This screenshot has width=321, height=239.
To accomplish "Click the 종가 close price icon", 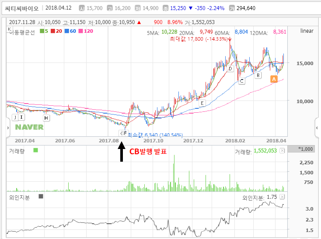I will (x=165, y=8).
